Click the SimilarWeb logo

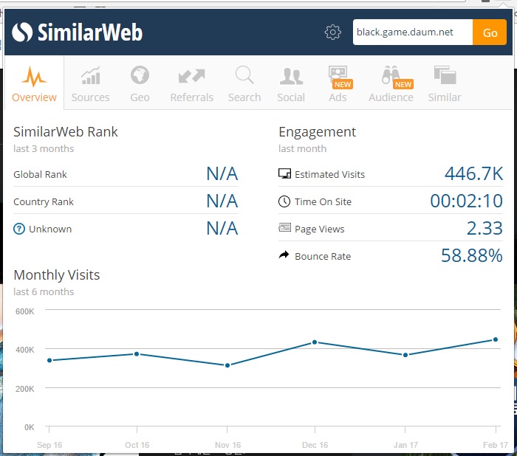coord(77,32)
